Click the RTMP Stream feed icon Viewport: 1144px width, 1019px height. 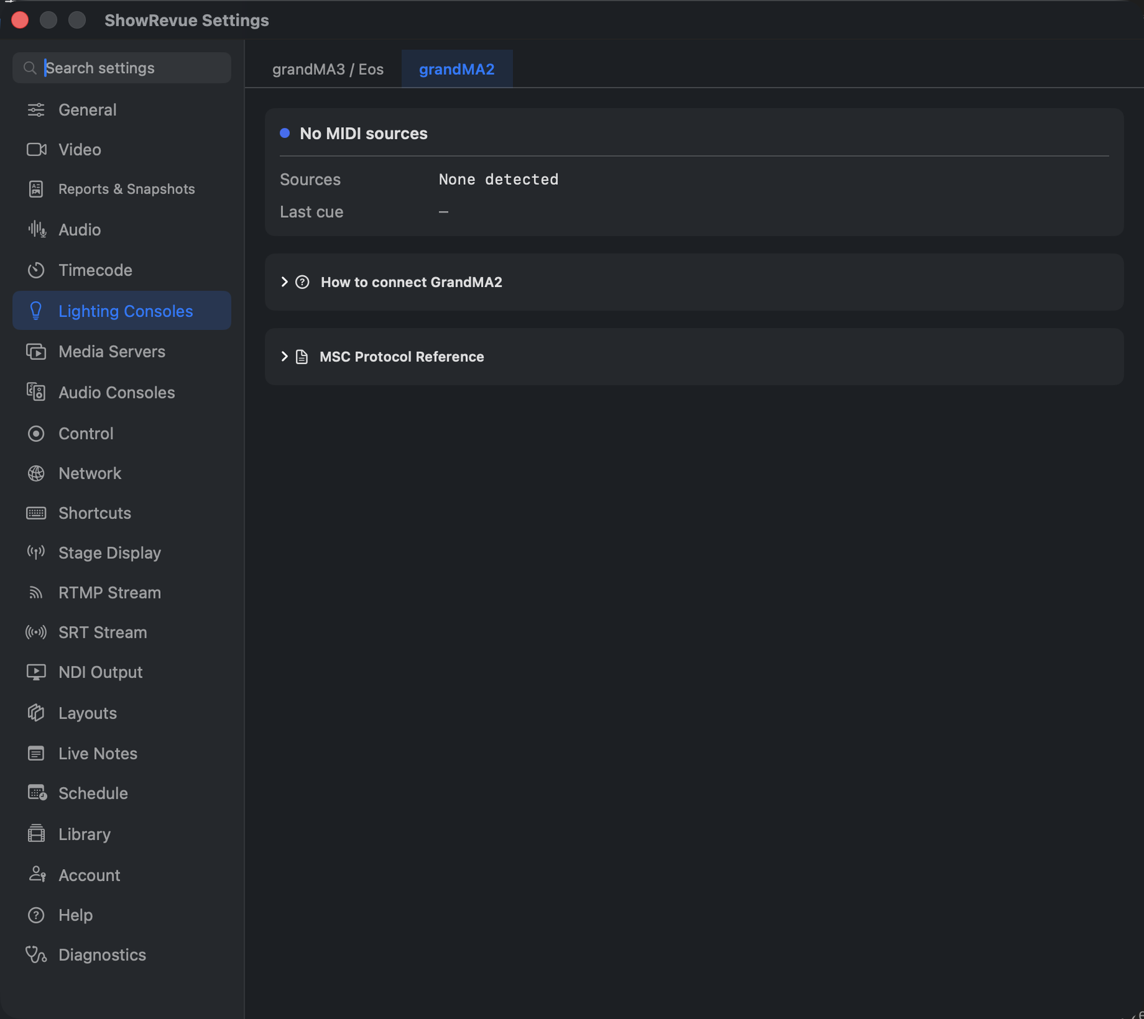click(x=36, y=593)
